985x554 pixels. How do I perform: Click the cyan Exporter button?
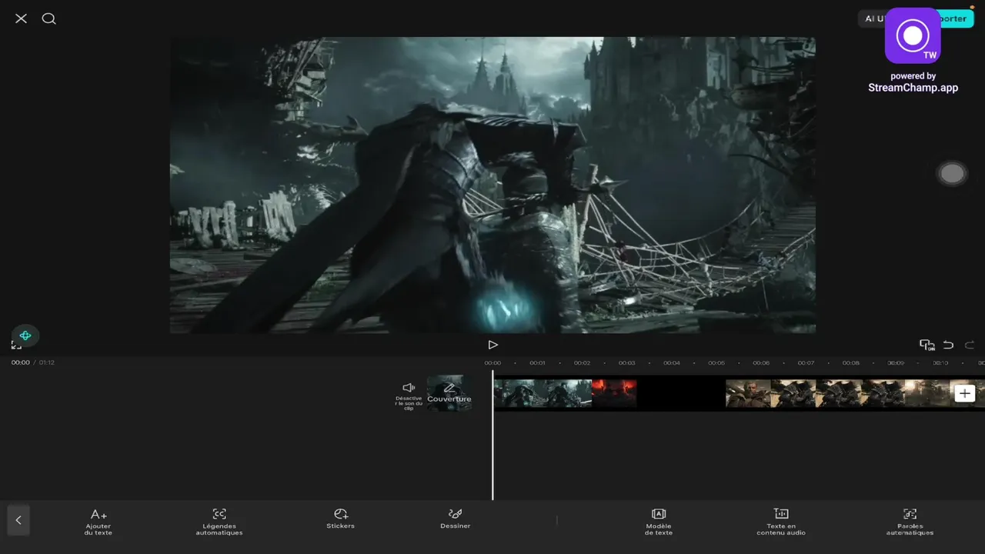957,18
